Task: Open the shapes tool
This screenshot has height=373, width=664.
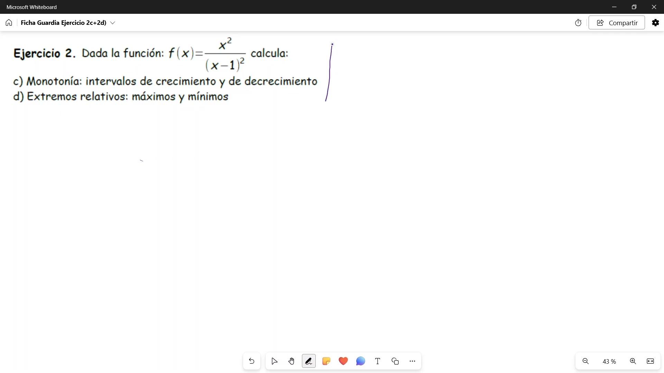Action: coord(395,361)
